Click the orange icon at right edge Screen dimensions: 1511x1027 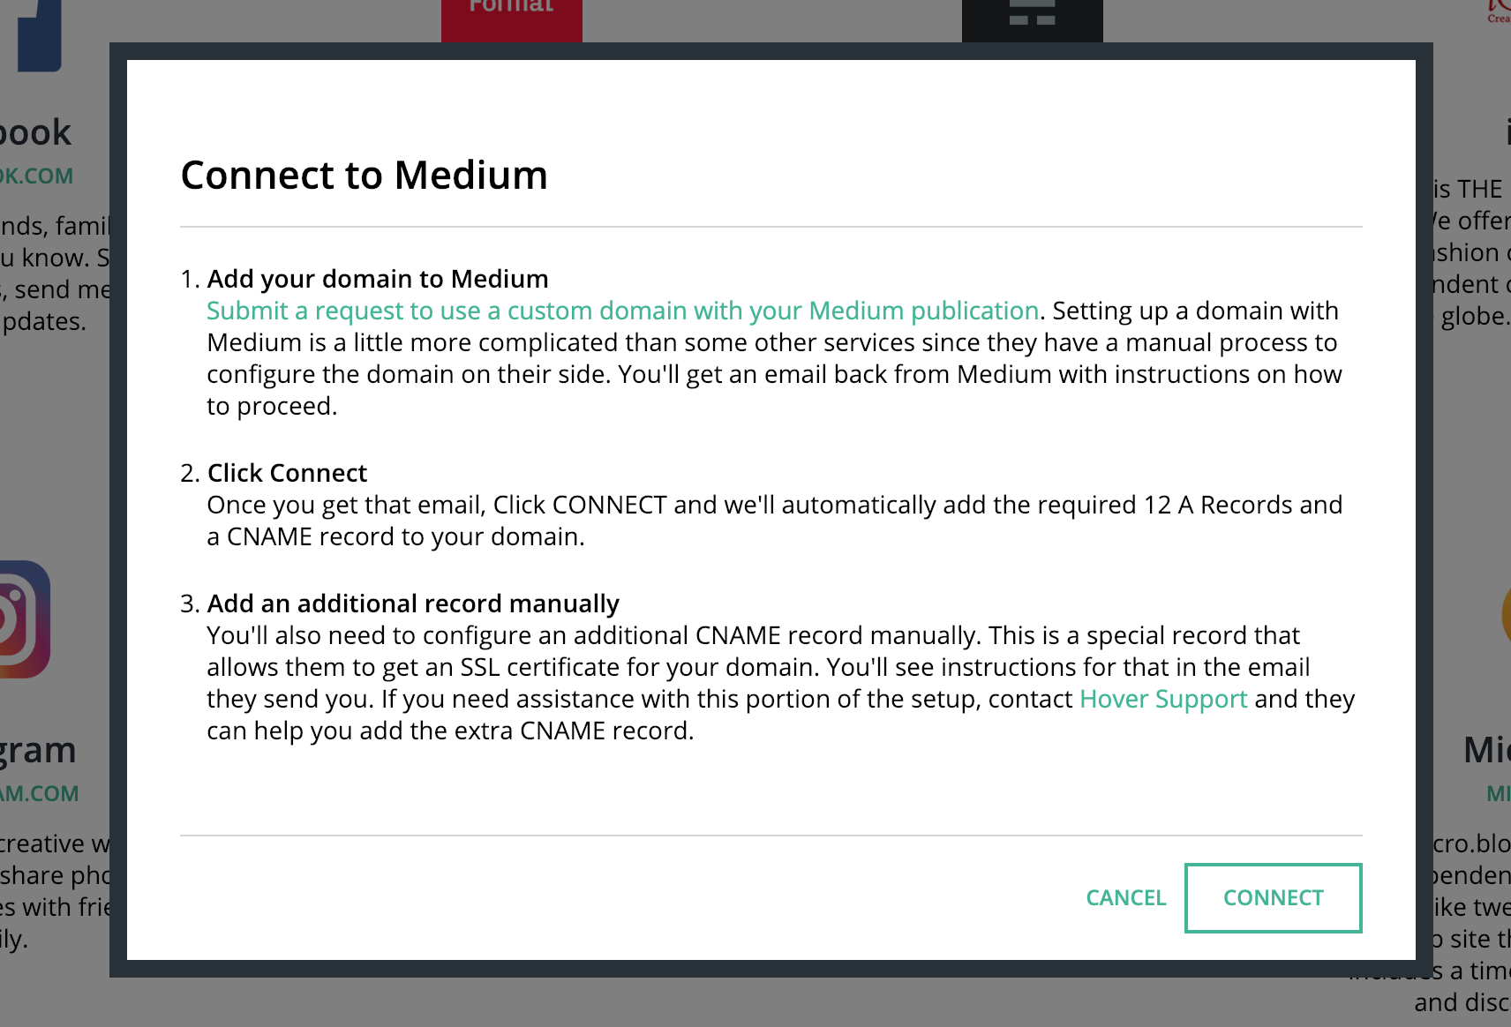(x=1506, y=616)
